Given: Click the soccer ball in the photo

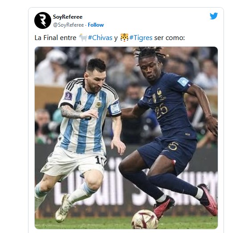Looking at the screenshot, I should coord(145,219).
